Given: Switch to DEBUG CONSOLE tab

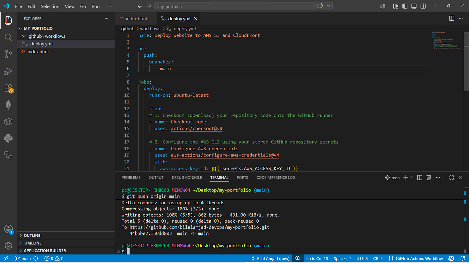Looking at the screenshot, I should [187, 178].
